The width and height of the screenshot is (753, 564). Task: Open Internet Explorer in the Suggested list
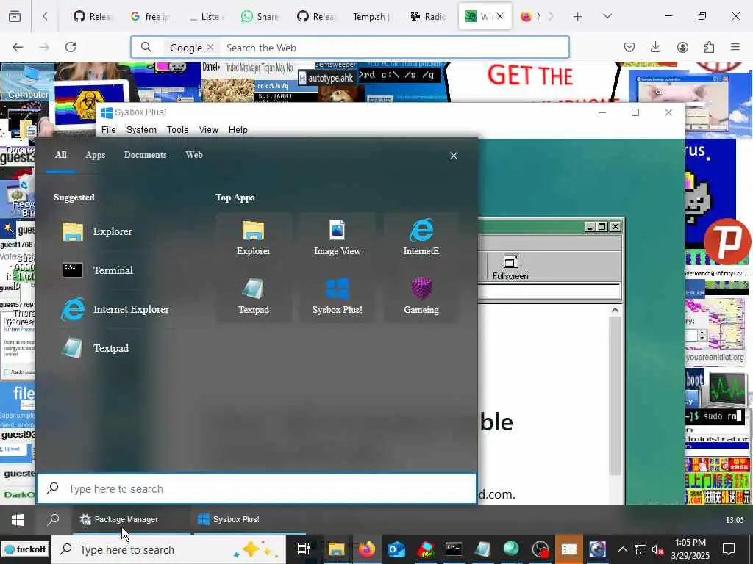[x=115, y=309]
